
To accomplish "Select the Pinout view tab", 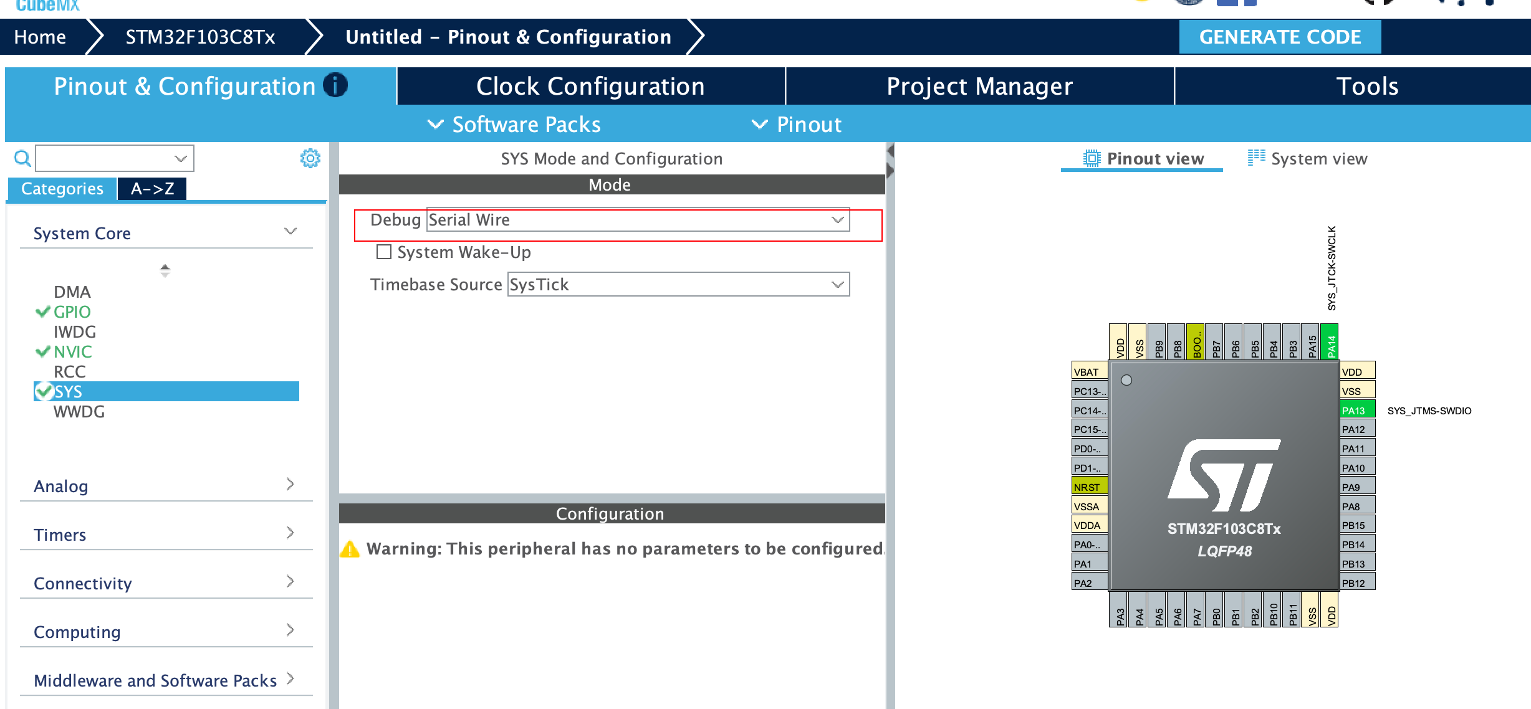I will pos(1143,158).
